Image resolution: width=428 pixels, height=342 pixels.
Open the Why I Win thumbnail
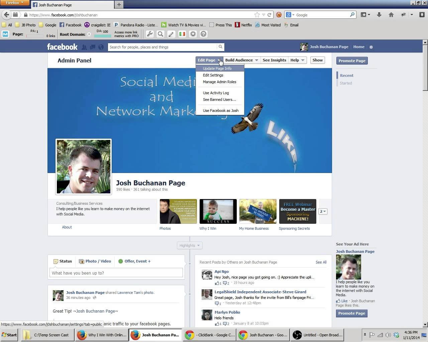point(218,211)
